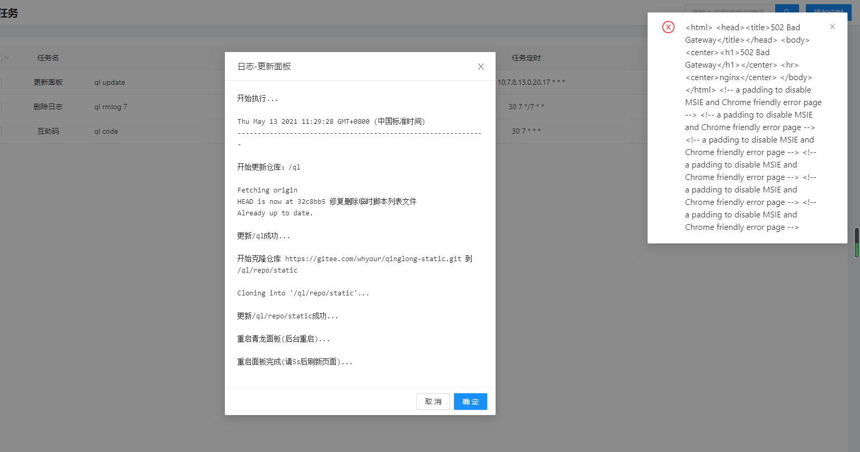Click the red error icon in notification

point(668,27)
